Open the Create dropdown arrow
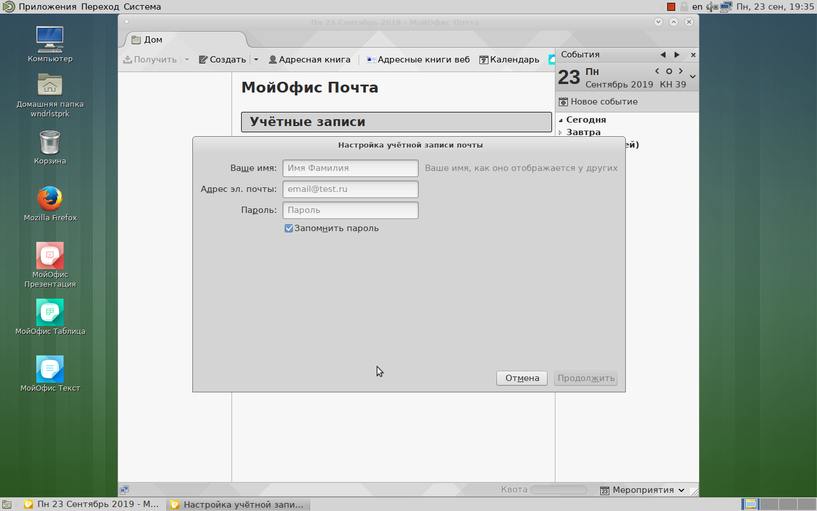The width and height of the screenshot is (817, 511). tap(256, 60)
